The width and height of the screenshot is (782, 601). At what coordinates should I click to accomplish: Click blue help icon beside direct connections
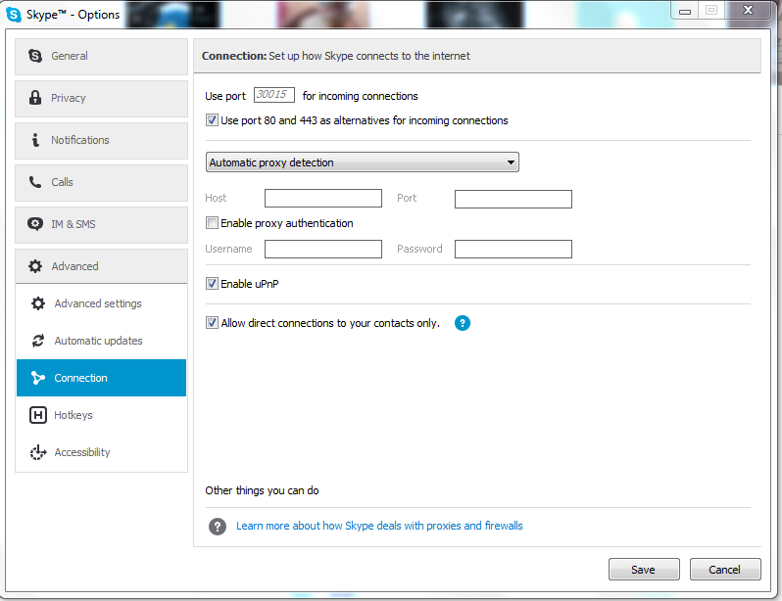463,323
